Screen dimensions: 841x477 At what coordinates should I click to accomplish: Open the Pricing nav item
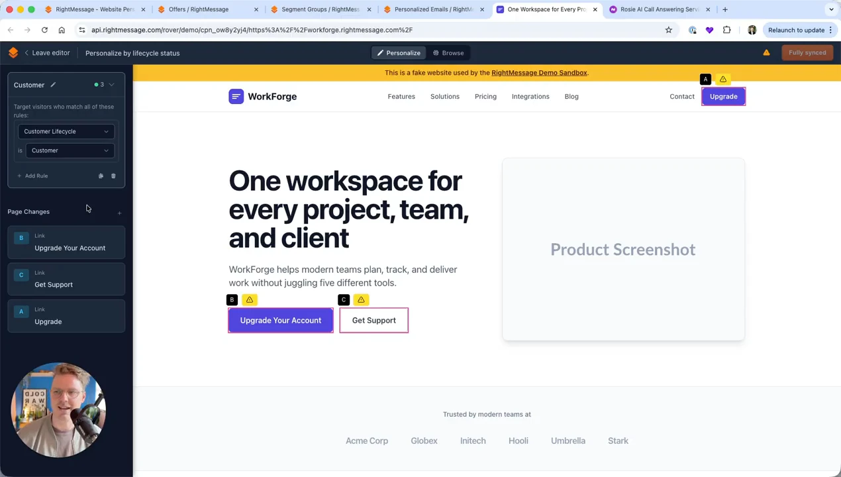pyautogui.click(x=485, y=97)
